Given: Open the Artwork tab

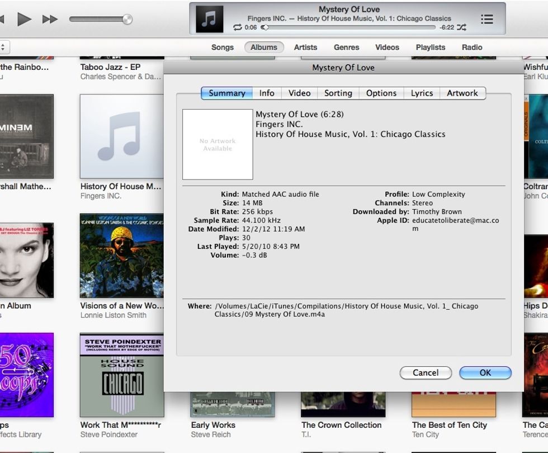Looking at the screenshot, I should pyautogui.click(x=463, y=93).
